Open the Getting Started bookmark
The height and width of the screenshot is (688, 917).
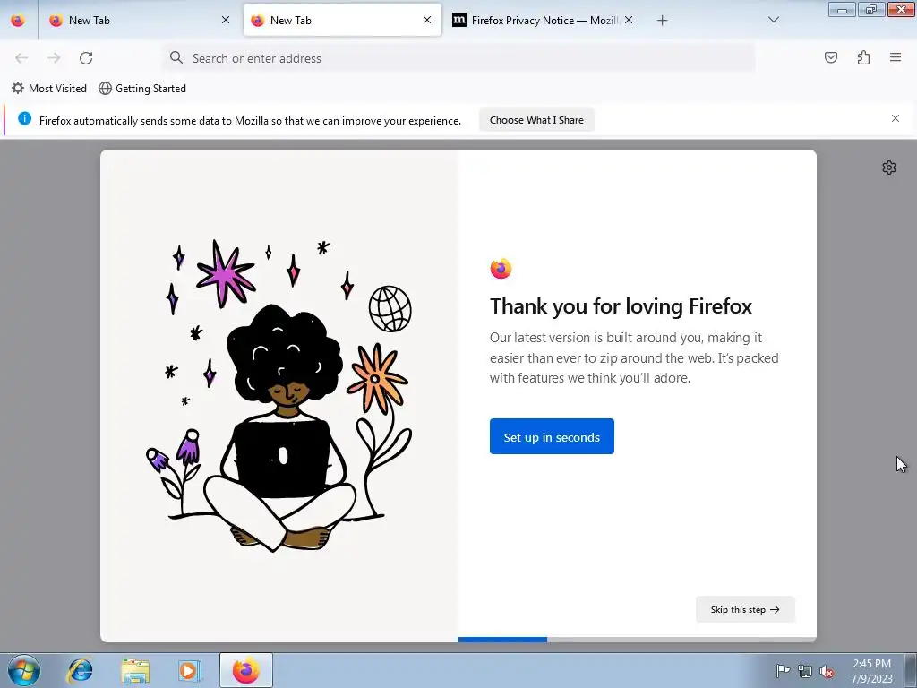(x=142, y=89)
